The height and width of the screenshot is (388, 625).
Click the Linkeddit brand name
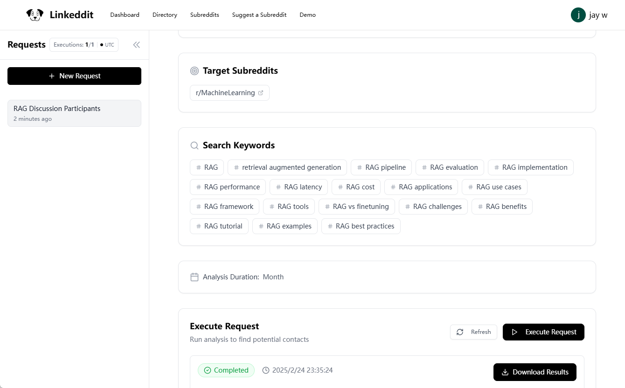71,15
